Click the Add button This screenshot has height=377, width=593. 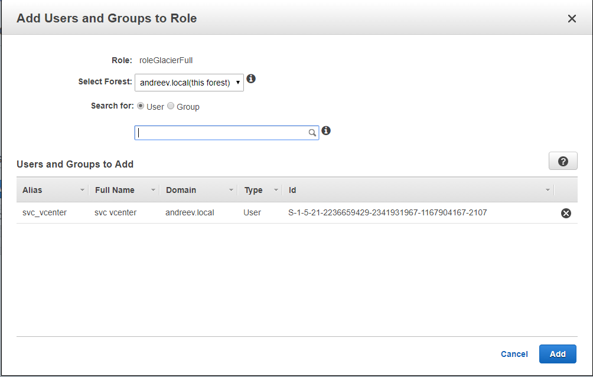pyautogui.click(x=558, y=354)
